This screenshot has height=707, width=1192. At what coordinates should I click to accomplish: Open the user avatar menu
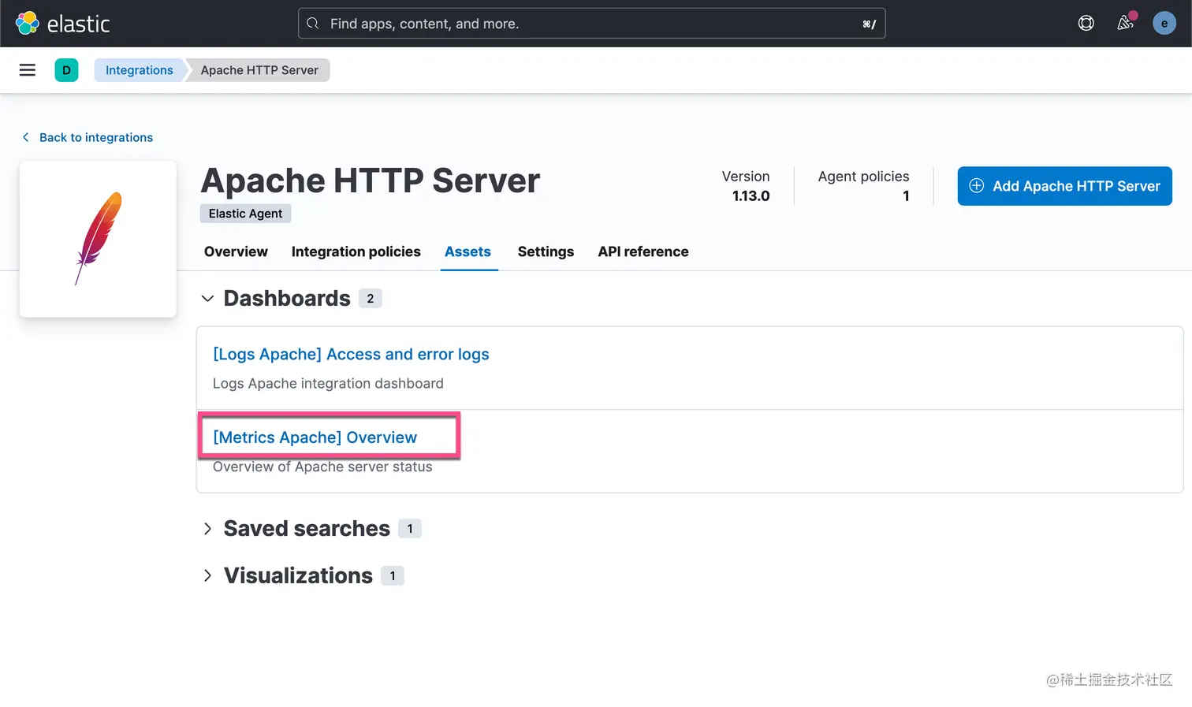point(1164,24)
